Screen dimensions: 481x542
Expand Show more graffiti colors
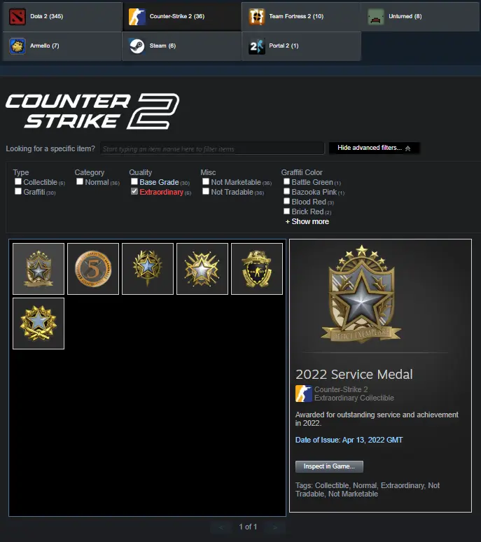(x=307, y=221)
